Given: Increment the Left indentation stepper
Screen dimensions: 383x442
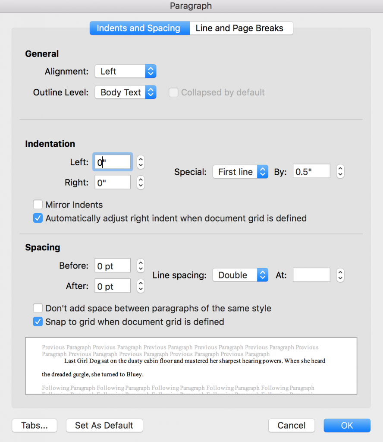Looking at the screenshot, I should click(x=140, y=159).
